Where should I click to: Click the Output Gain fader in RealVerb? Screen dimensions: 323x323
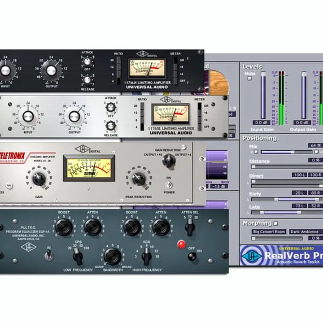coord(304,96)
